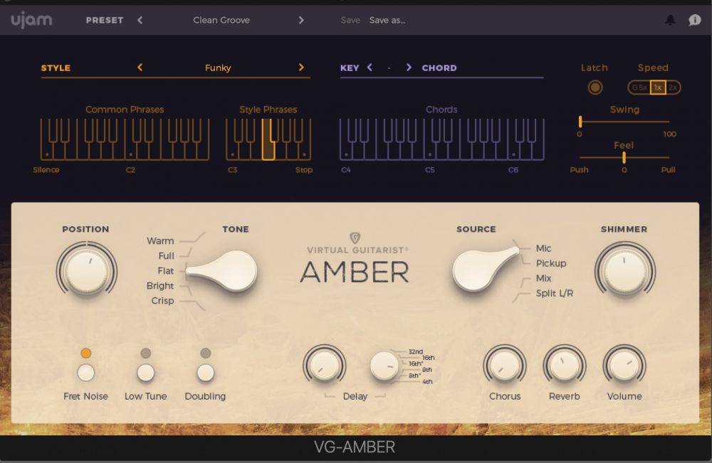The image size is (712, 463).
Task: Click the ujam logo
Action: [x=31, y=20]
